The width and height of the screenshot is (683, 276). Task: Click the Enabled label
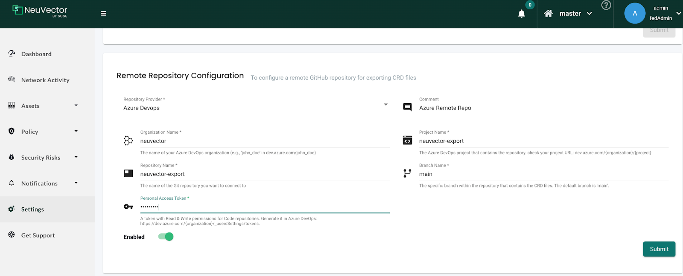point(134,237)
